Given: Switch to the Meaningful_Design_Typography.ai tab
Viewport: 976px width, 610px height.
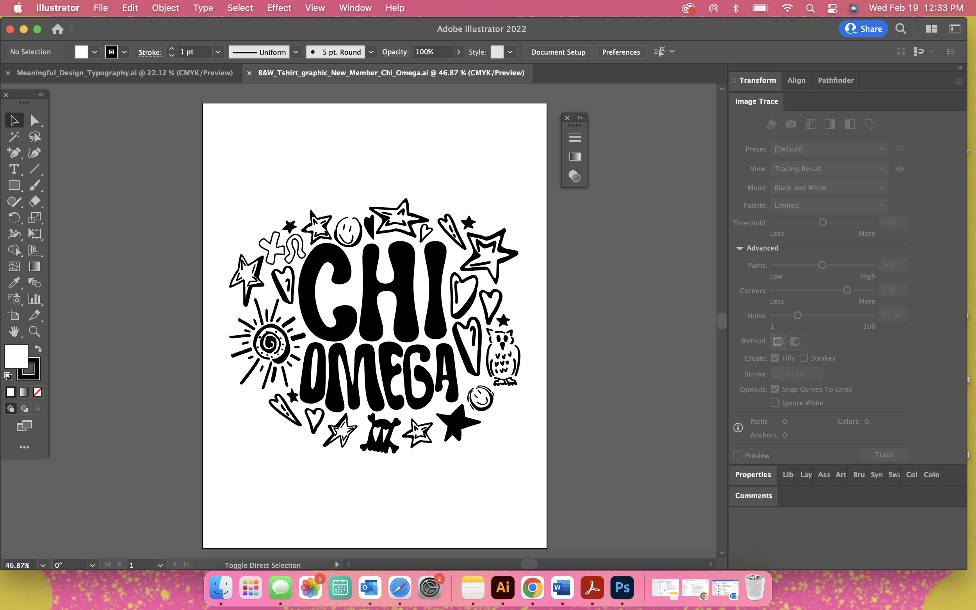Looking at the screenshot, I should coord(125,73).
